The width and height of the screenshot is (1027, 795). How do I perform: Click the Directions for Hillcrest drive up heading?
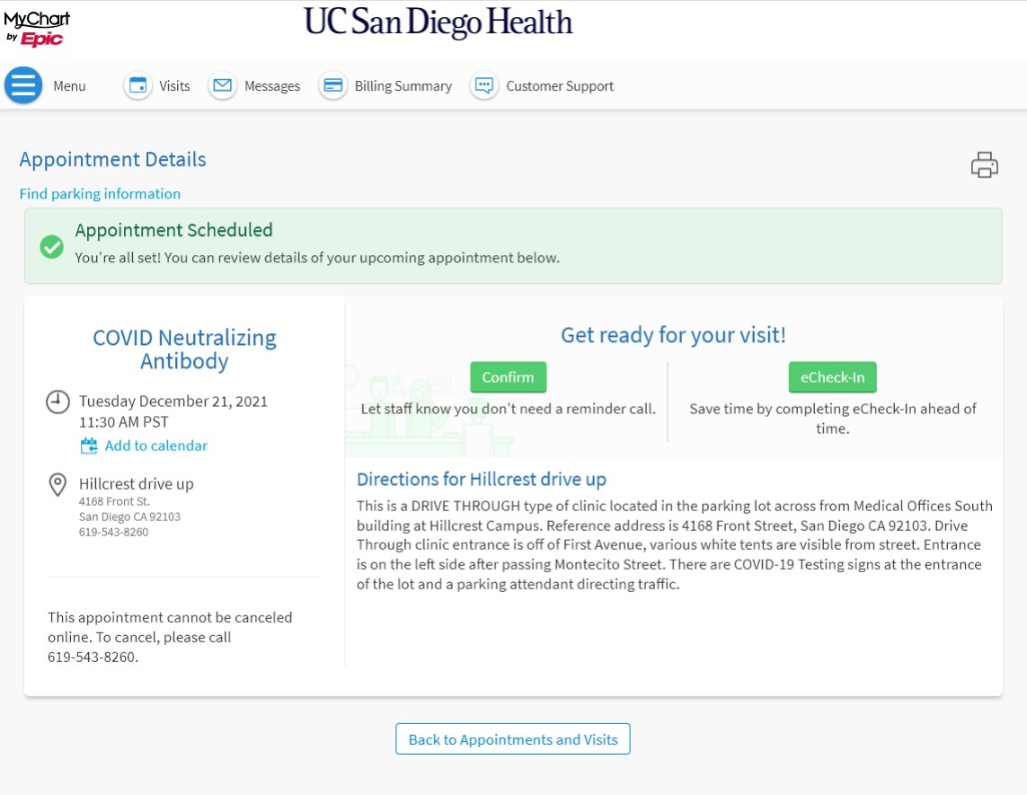[482, 480]
